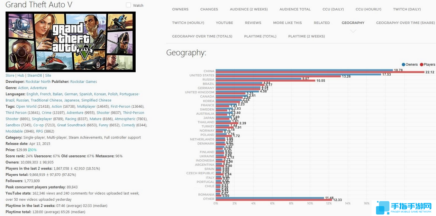Click the Atmospheric tag
This screenshot has width=436, height=216.
[x=125, y=119]
